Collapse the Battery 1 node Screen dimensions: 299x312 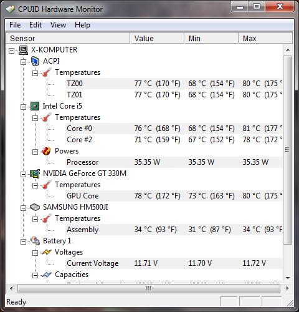coord(23,241)
